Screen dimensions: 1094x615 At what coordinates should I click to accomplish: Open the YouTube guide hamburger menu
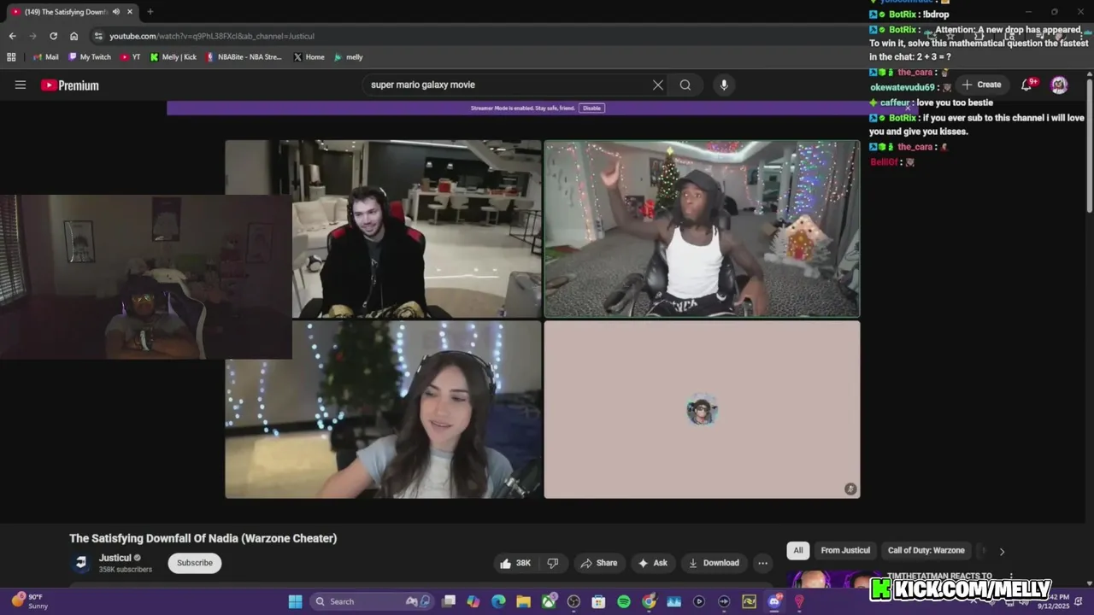pyautogui.click(x=21, y=85)
